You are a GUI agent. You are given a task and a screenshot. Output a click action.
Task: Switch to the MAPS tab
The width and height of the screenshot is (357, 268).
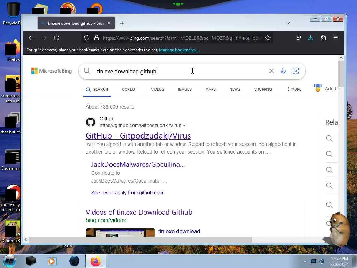click(x=211, y=90)
